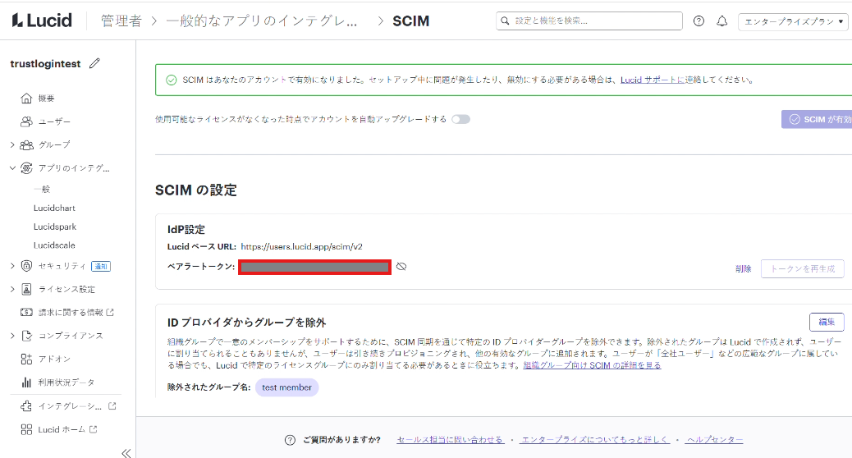The image size is (852, 458).
Task: Click セールス担当に問い合わせる link
Action: (451, 439)
